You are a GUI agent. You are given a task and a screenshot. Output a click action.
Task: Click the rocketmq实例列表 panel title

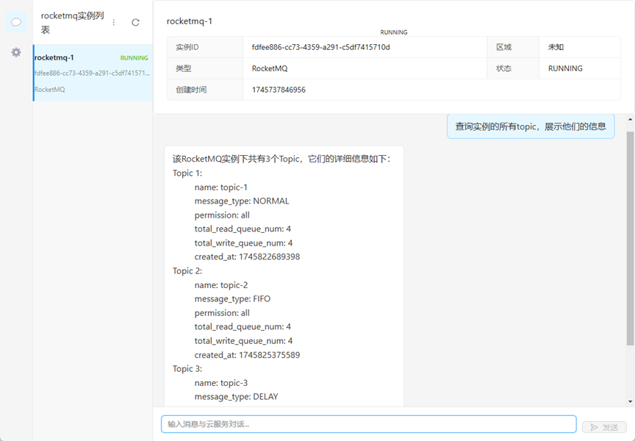73,23
